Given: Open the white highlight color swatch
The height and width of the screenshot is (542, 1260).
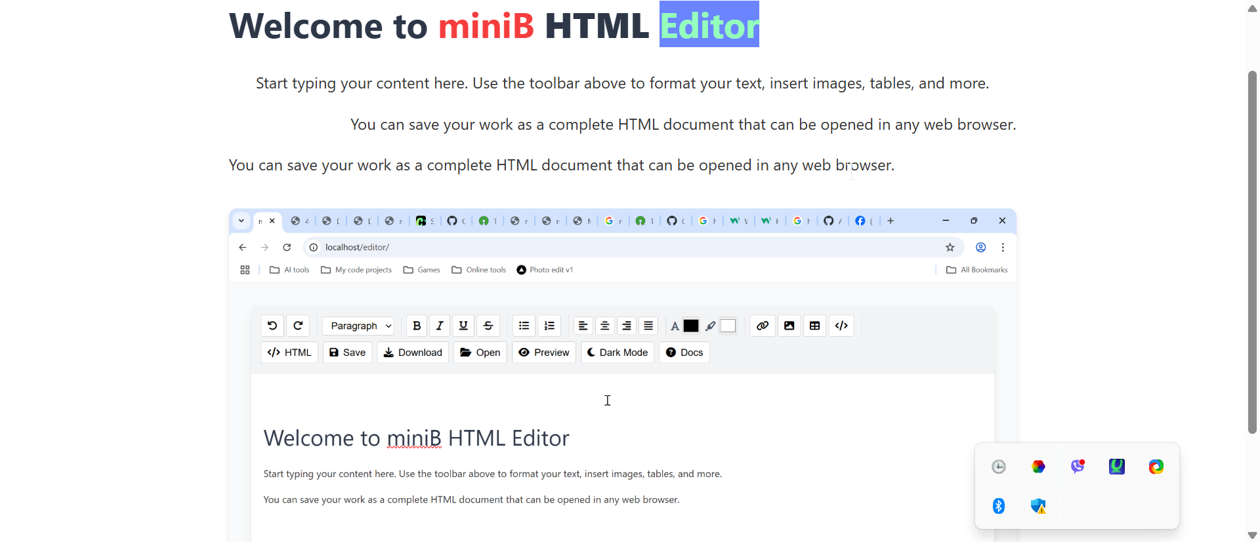Looking at the screenshot, I should tap(728, 326).
